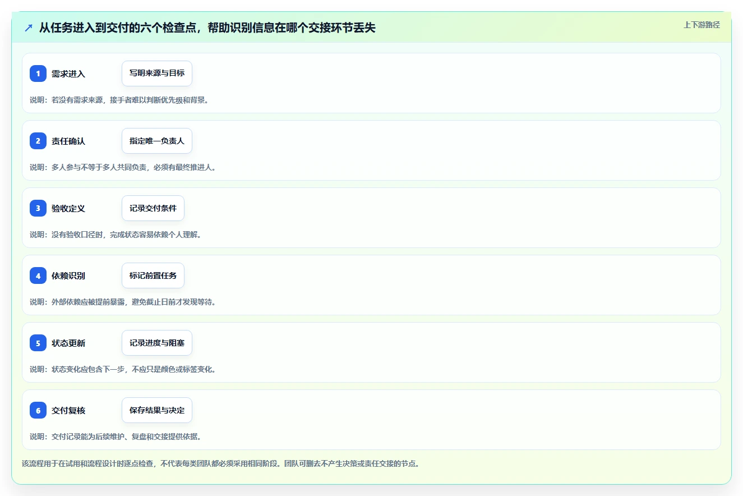This screenshot has height=496, width=743.
Task: Select step badge 6 for 交付复核
Action: pos(38,410)
